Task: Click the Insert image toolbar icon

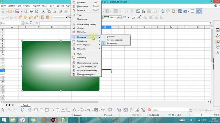Action: coord(138,11)
